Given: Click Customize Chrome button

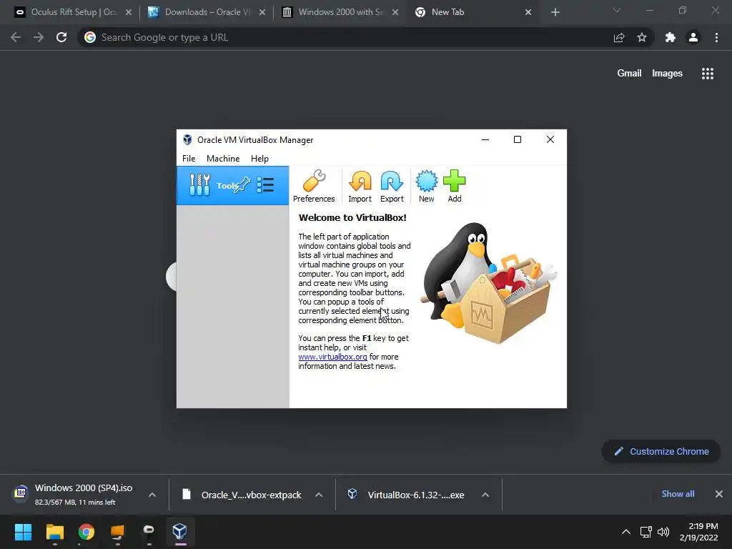Looking at the screenshot, I should [661, 452].
